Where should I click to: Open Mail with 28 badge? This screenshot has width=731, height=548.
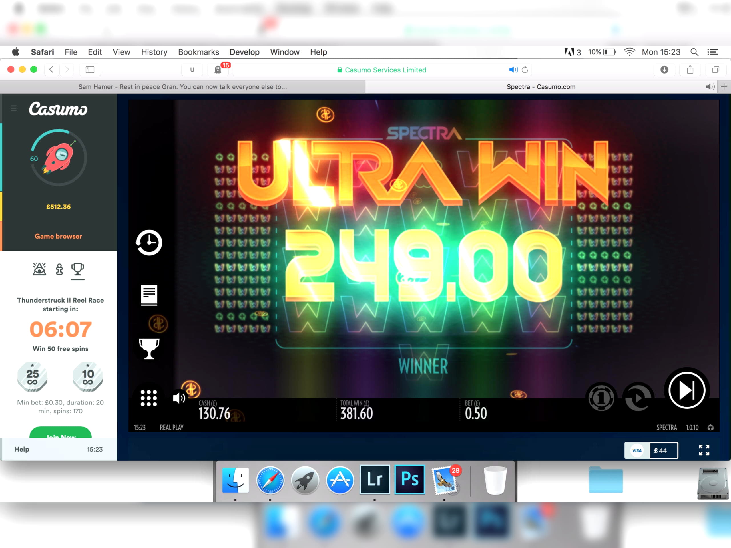(445, 480)
